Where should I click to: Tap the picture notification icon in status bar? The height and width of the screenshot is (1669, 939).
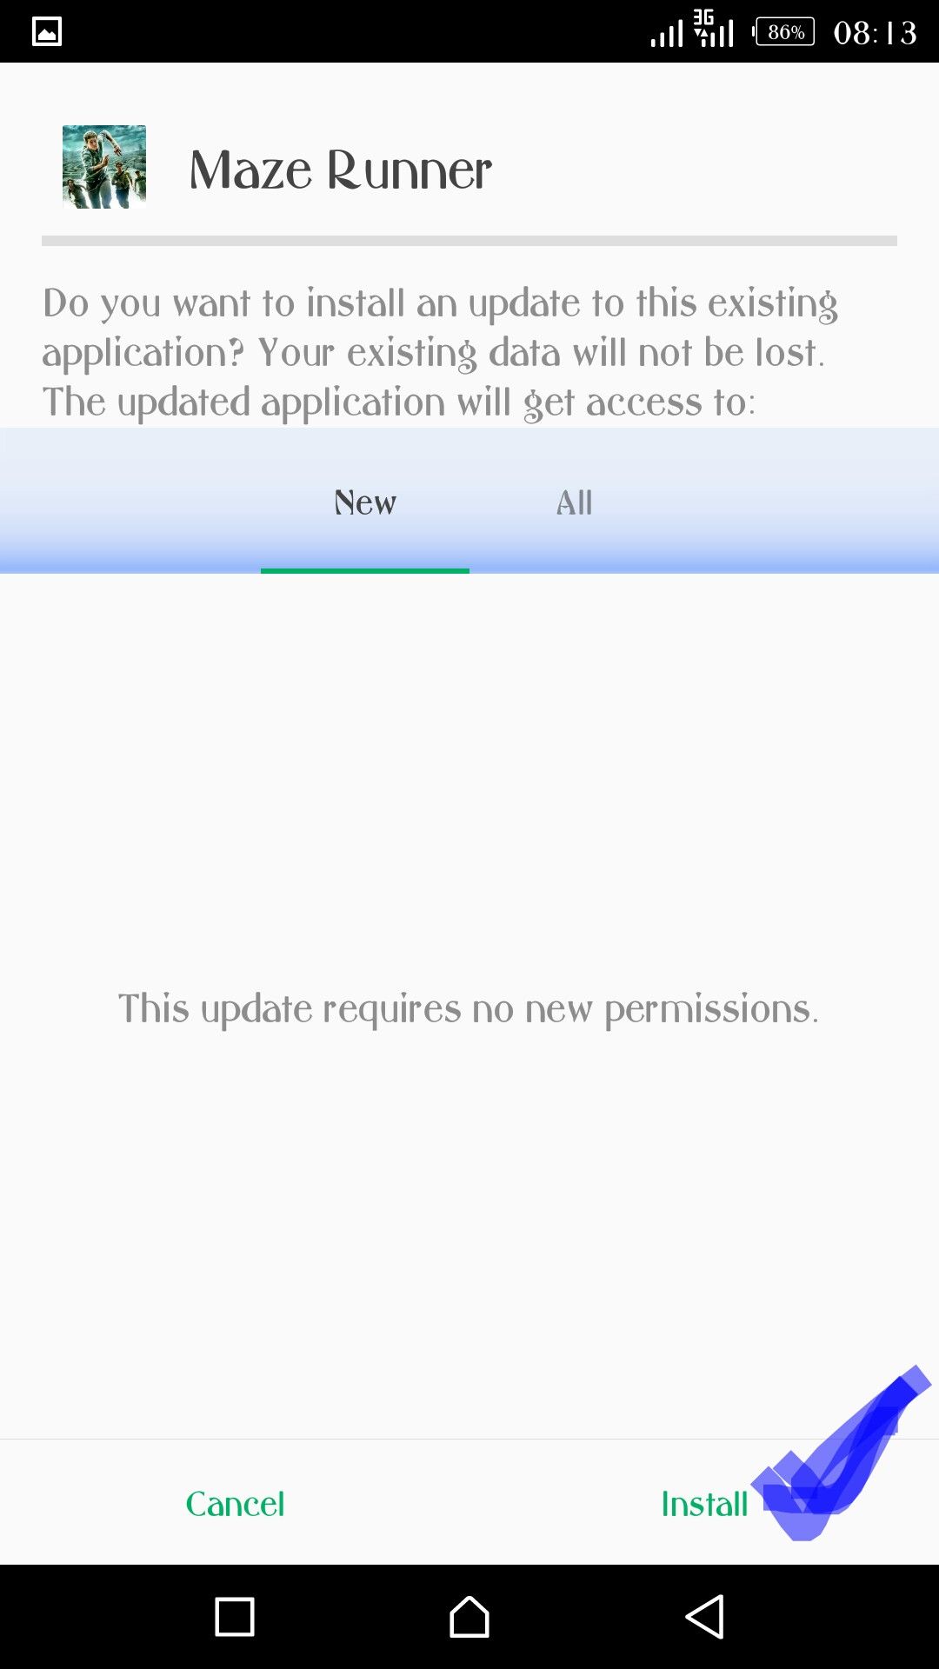(47, 32)
